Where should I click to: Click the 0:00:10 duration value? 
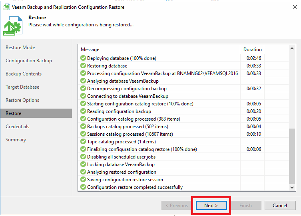point(254,134)
